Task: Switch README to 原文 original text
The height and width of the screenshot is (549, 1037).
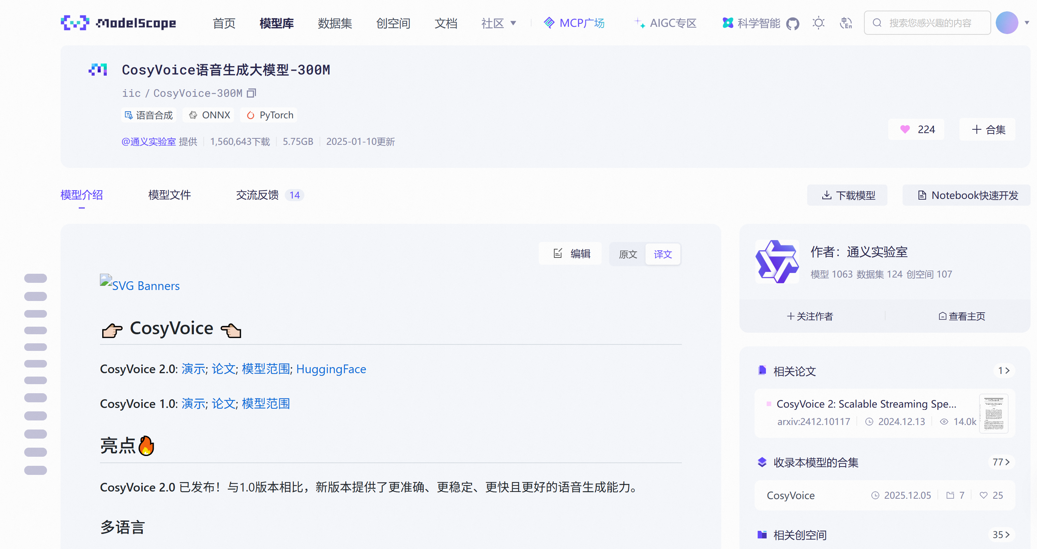Action: click(628, 254)
